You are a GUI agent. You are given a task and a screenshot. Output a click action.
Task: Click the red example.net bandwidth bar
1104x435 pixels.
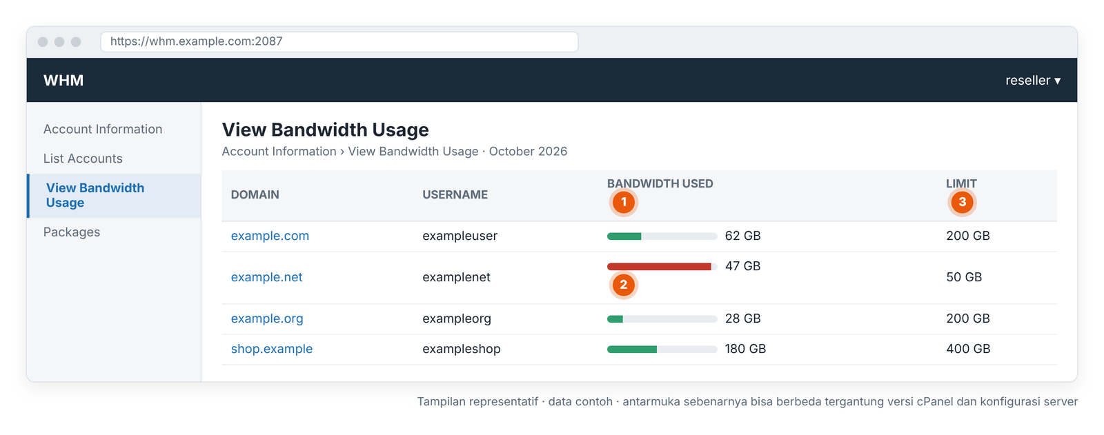pyautogui.click(x=662, y=267)
